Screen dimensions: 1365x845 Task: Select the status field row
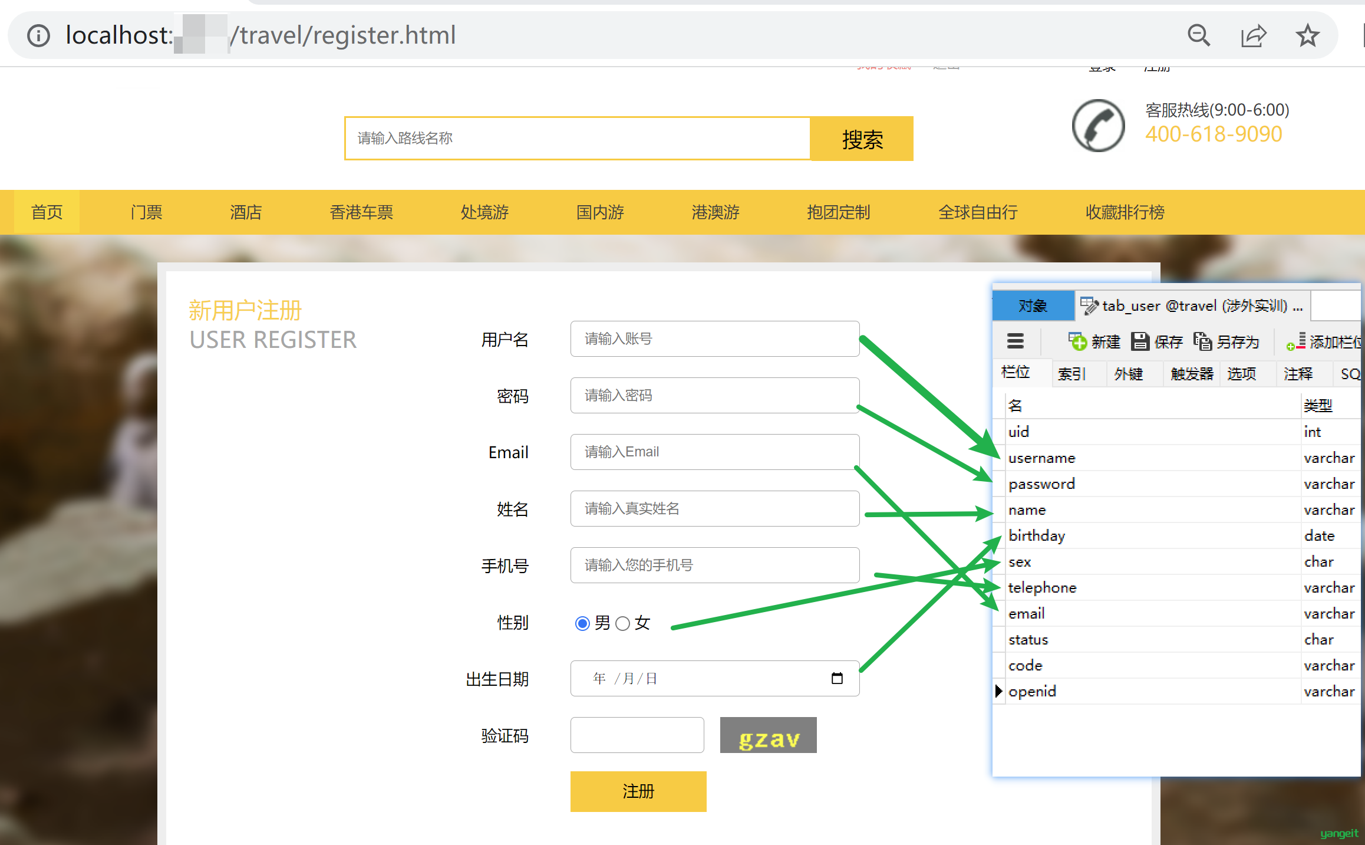pos(1178,639)
